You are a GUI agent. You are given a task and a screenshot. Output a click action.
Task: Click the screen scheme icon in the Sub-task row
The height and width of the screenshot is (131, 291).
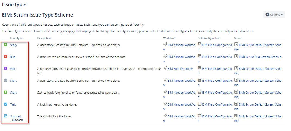click(236, 116)
